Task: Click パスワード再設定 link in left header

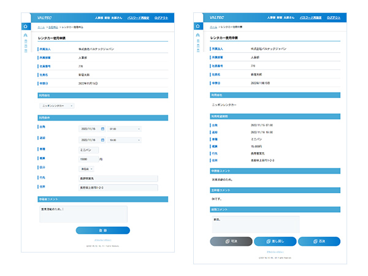Action: click(x=139, y=18)
